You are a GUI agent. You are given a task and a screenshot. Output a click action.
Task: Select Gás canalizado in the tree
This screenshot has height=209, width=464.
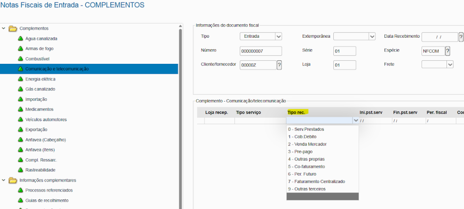[x=40, y=89]
